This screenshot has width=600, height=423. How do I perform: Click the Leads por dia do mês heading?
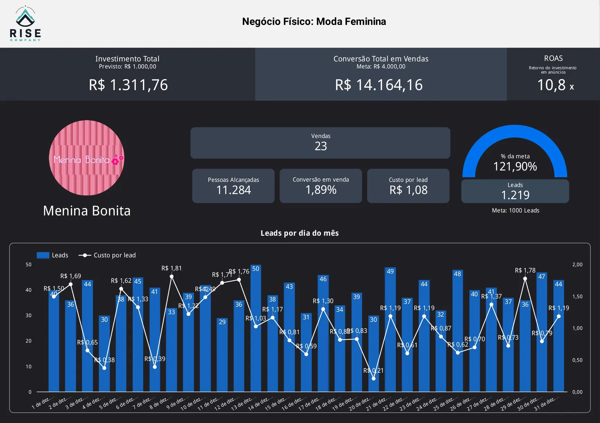pos(299,233)
